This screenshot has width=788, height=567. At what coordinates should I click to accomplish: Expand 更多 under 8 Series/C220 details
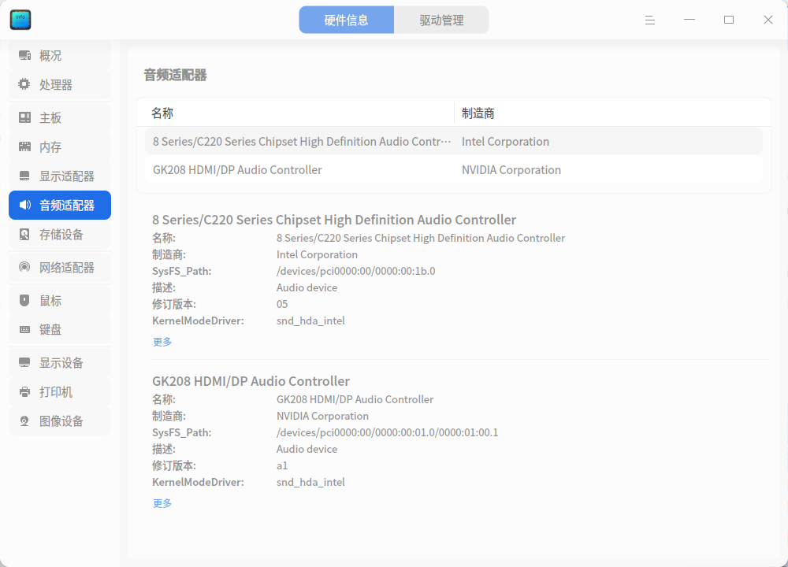(x=162, y=342)
